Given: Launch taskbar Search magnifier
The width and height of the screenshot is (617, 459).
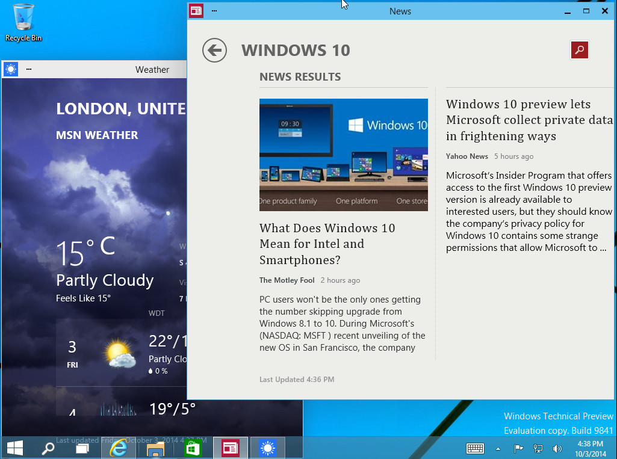Looking at the screenshot, I should [x=48, y=448].
